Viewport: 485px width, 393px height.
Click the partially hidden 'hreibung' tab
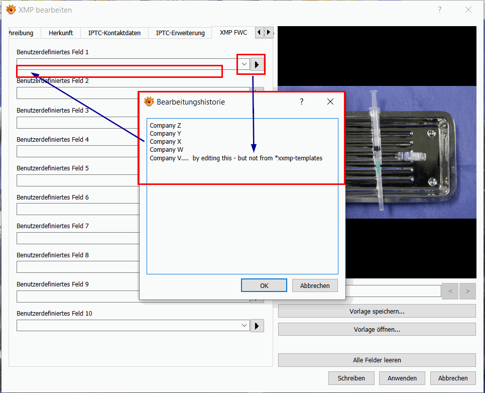pyautogui.click(x=25, y=33)
